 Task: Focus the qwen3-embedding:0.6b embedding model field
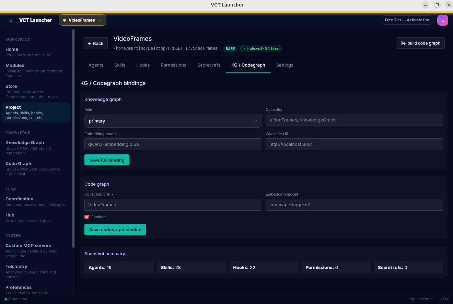pyautogui.click(x=173, y=144)
